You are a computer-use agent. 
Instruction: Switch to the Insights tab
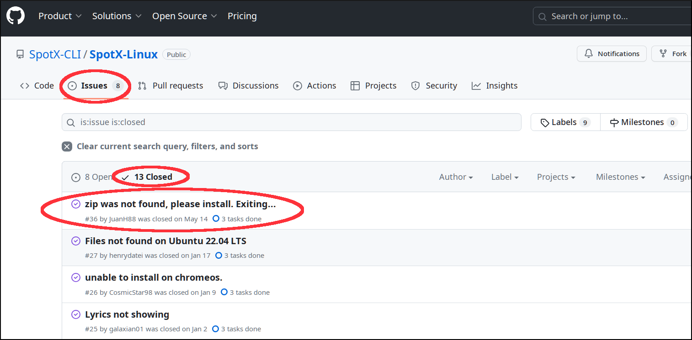pyautogui.click(x=495, y=86)
